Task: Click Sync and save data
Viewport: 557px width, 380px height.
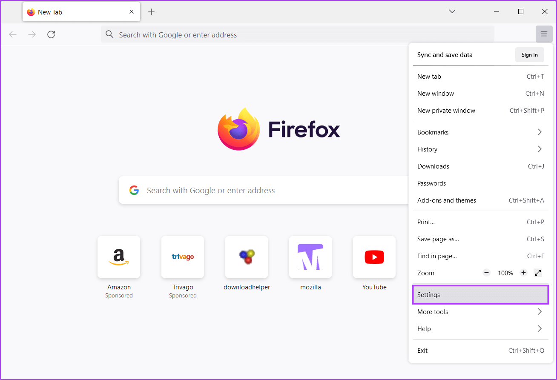Action: 445,55
